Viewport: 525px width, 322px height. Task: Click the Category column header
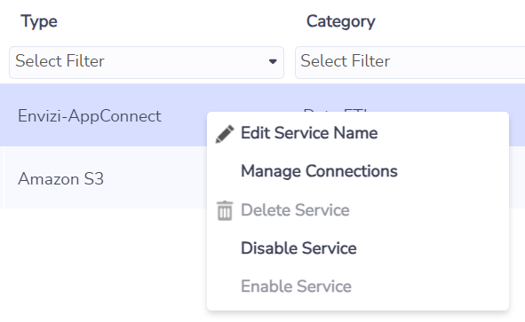click(x=341, y=22)
